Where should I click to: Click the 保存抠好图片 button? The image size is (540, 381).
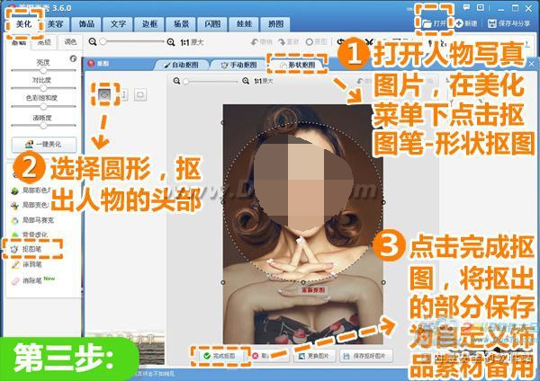pos(366,356)
